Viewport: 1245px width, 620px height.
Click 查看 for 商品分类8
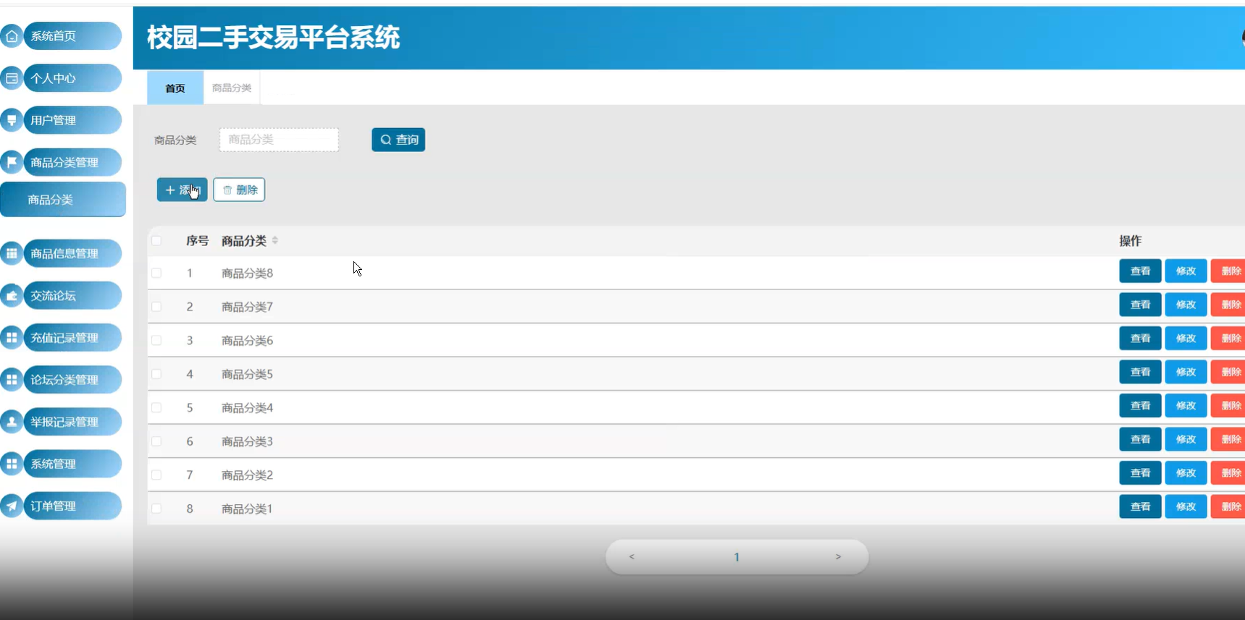[1140, 271]
